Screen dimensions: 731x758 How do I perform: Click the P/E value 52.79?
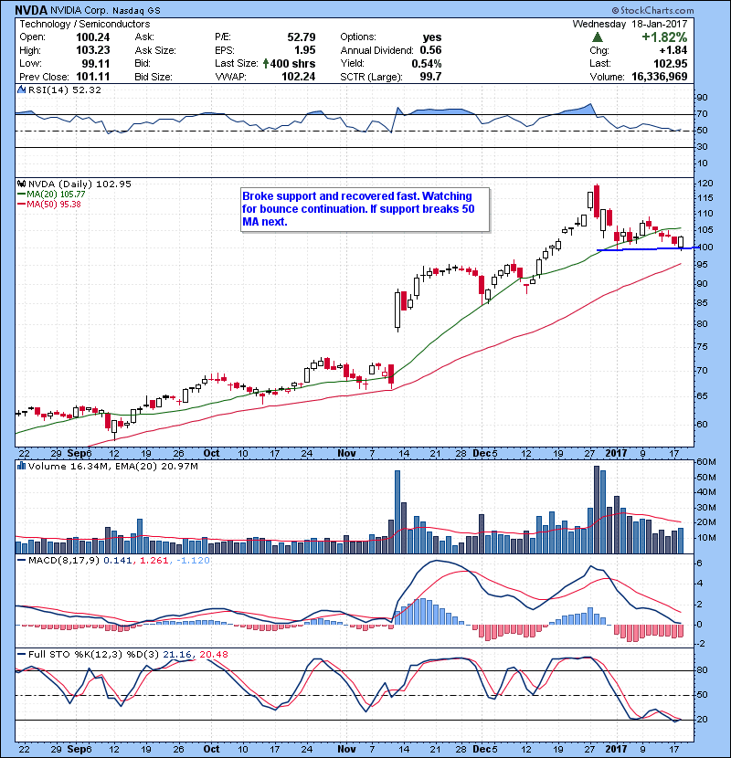pos(302,37)
